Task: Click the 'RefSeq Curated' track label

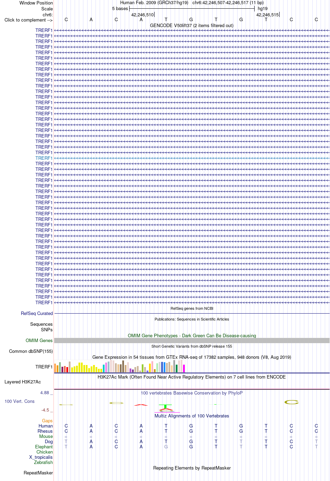Action: click(x=37, y=313)
